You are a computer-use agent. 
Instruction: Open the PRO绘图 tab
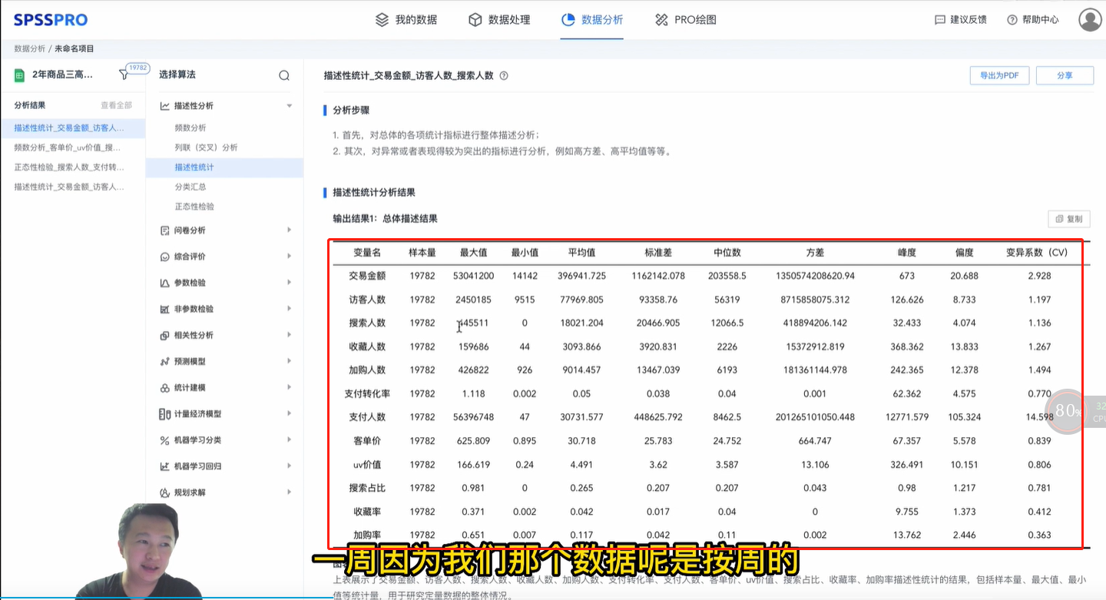(685, 20)
